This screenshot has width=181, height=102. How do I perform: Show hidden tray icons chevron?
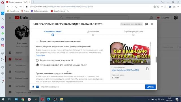pyautogui.click(x=149, y=99)
